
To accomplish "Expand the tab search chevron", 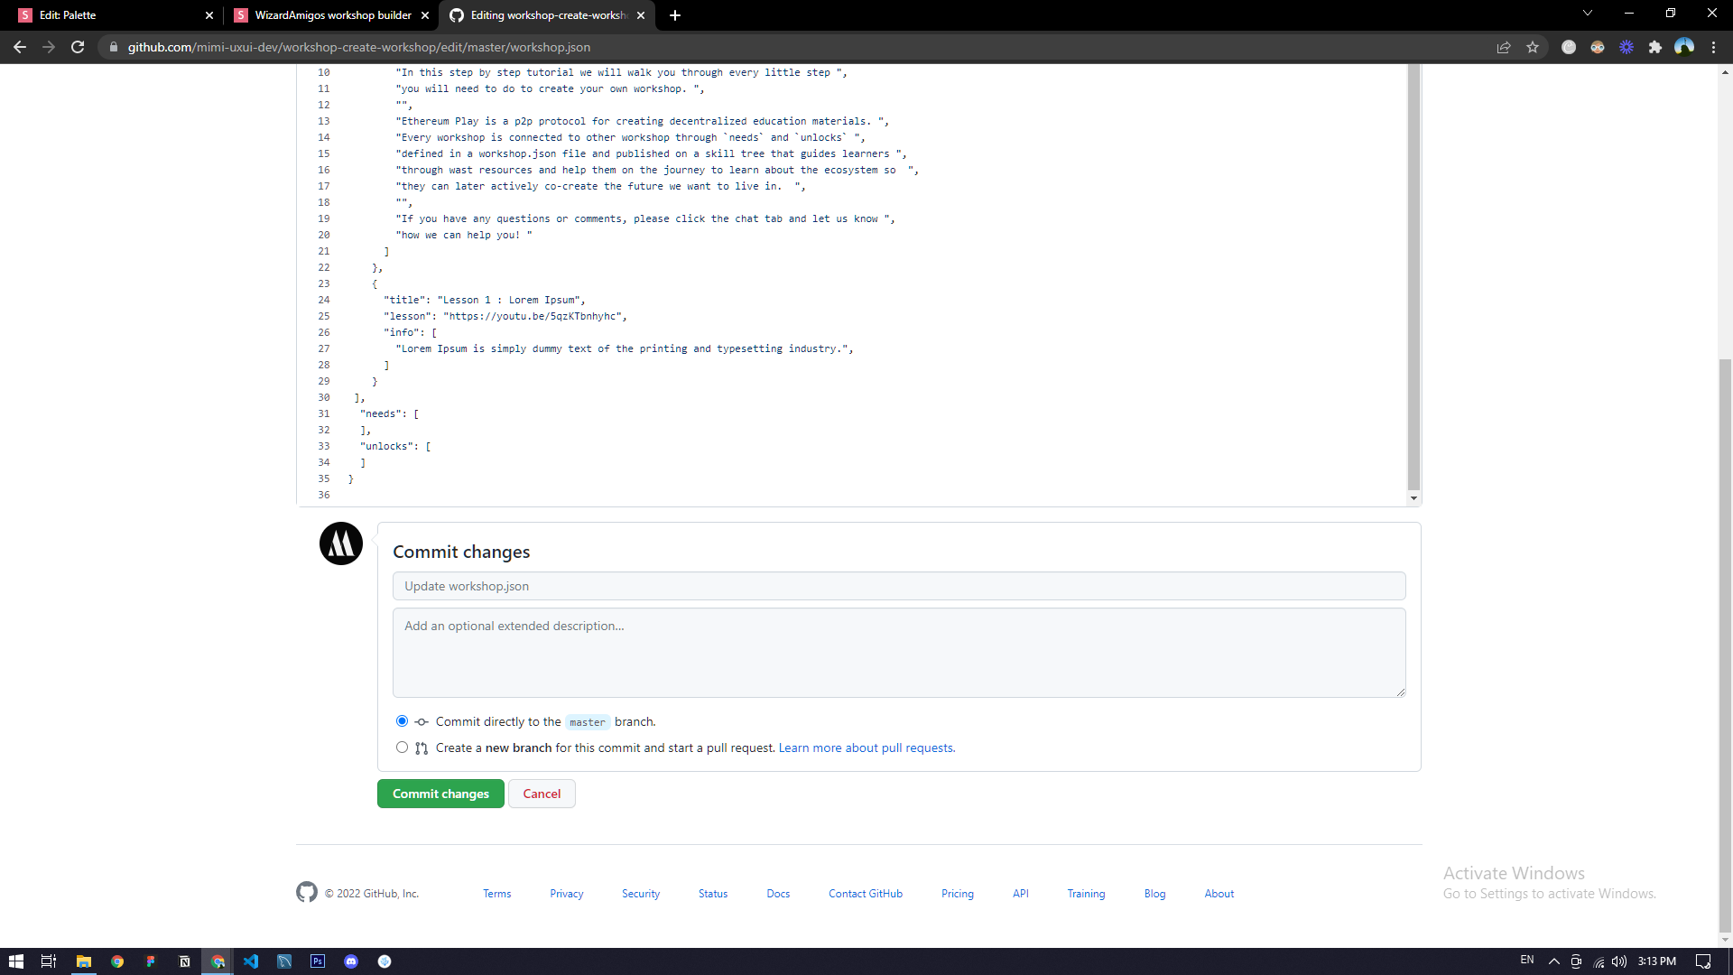I will (x=1588, y=14).
